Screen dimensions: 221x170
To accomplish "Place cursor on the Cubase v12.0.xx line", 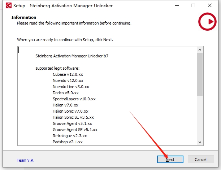I will 68,74.
